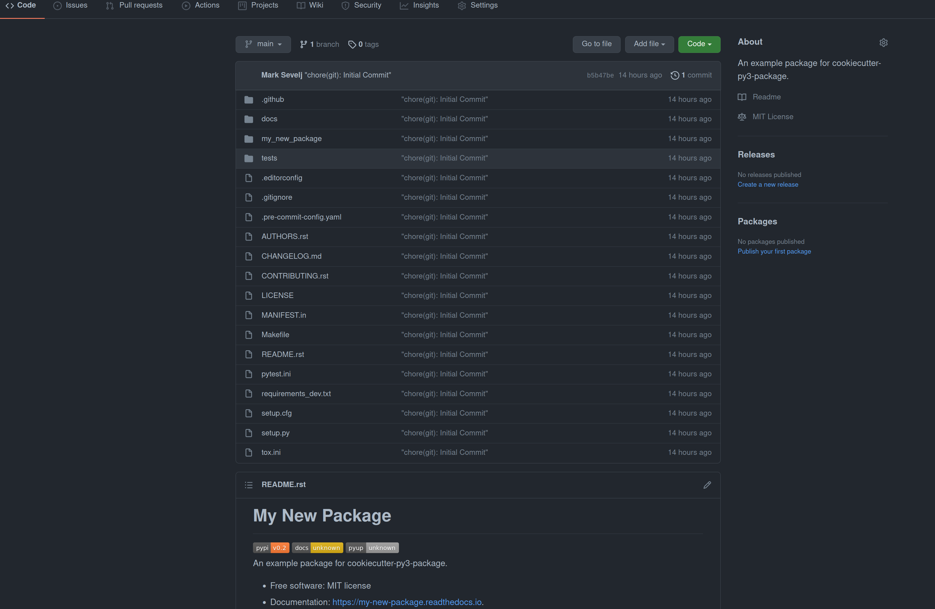935x609 pixels.
Task: Open the Wiki tab
Action: [x=310, y=5]
